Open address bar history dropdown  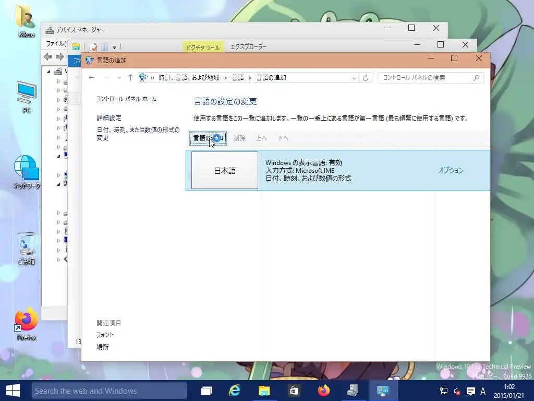pyautogui.click(x=354, y=78)
